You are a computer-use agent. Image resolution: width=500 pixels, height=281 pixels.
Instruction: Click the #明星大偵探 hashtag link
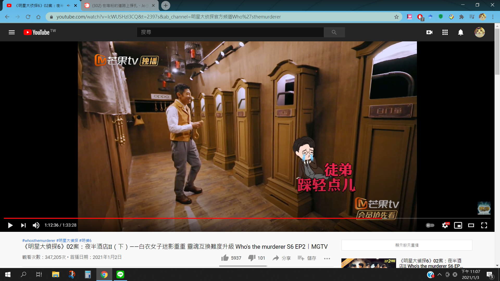[x=67, y=240]
